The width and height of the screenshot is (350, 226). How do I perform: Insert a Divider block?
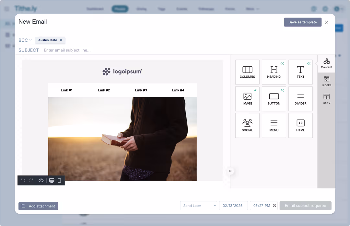(300, 98)
